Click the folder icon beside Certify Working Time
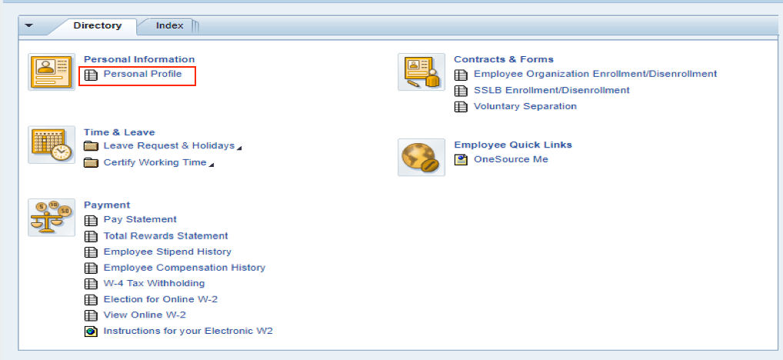Viewport: 783px width, 360px height. click(91, 162)
